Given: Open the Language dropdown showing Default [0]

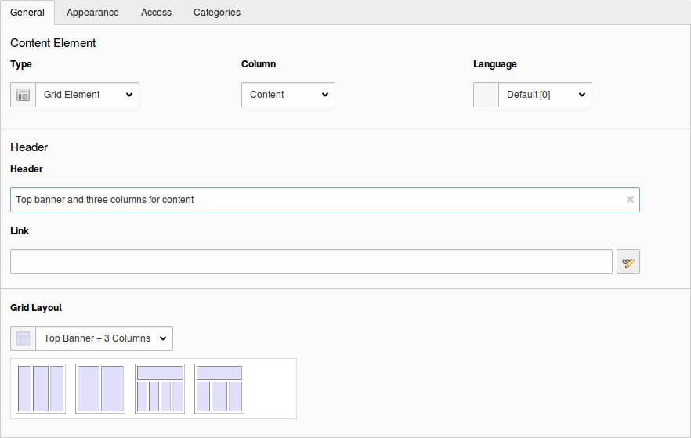Looking at the screenshot, I should click(x=544, y=95).
